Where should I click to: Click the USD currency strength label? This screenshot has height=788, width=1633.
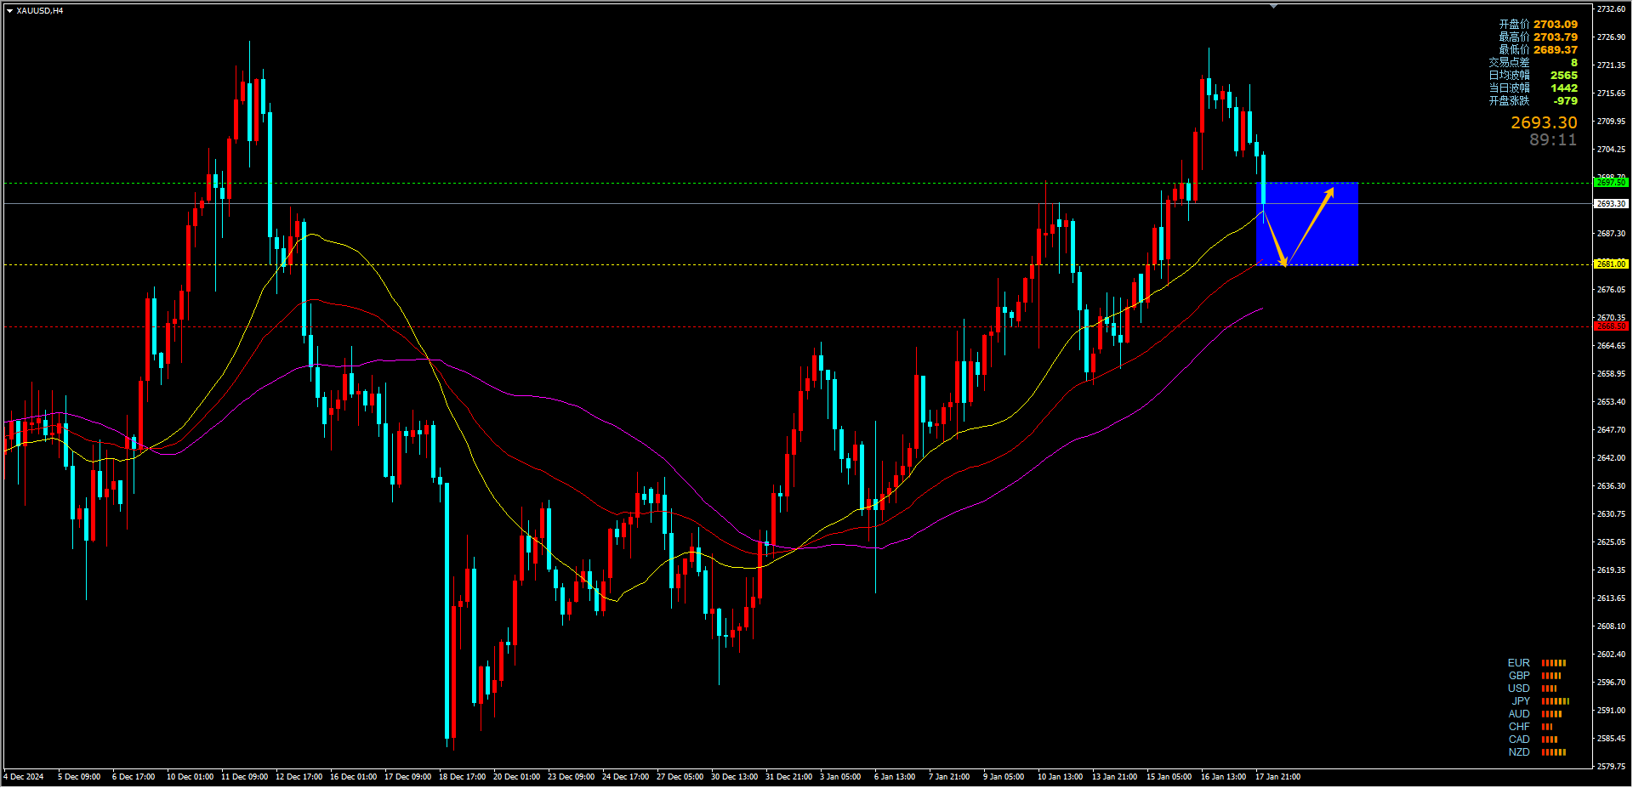point(1519,689)
